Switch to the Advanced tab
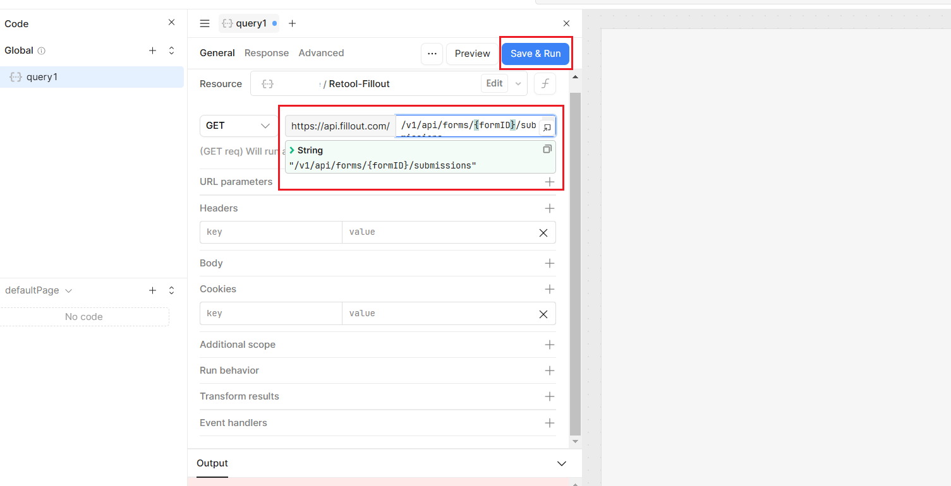Screen dimensions: 951x486 click(321, 53)
